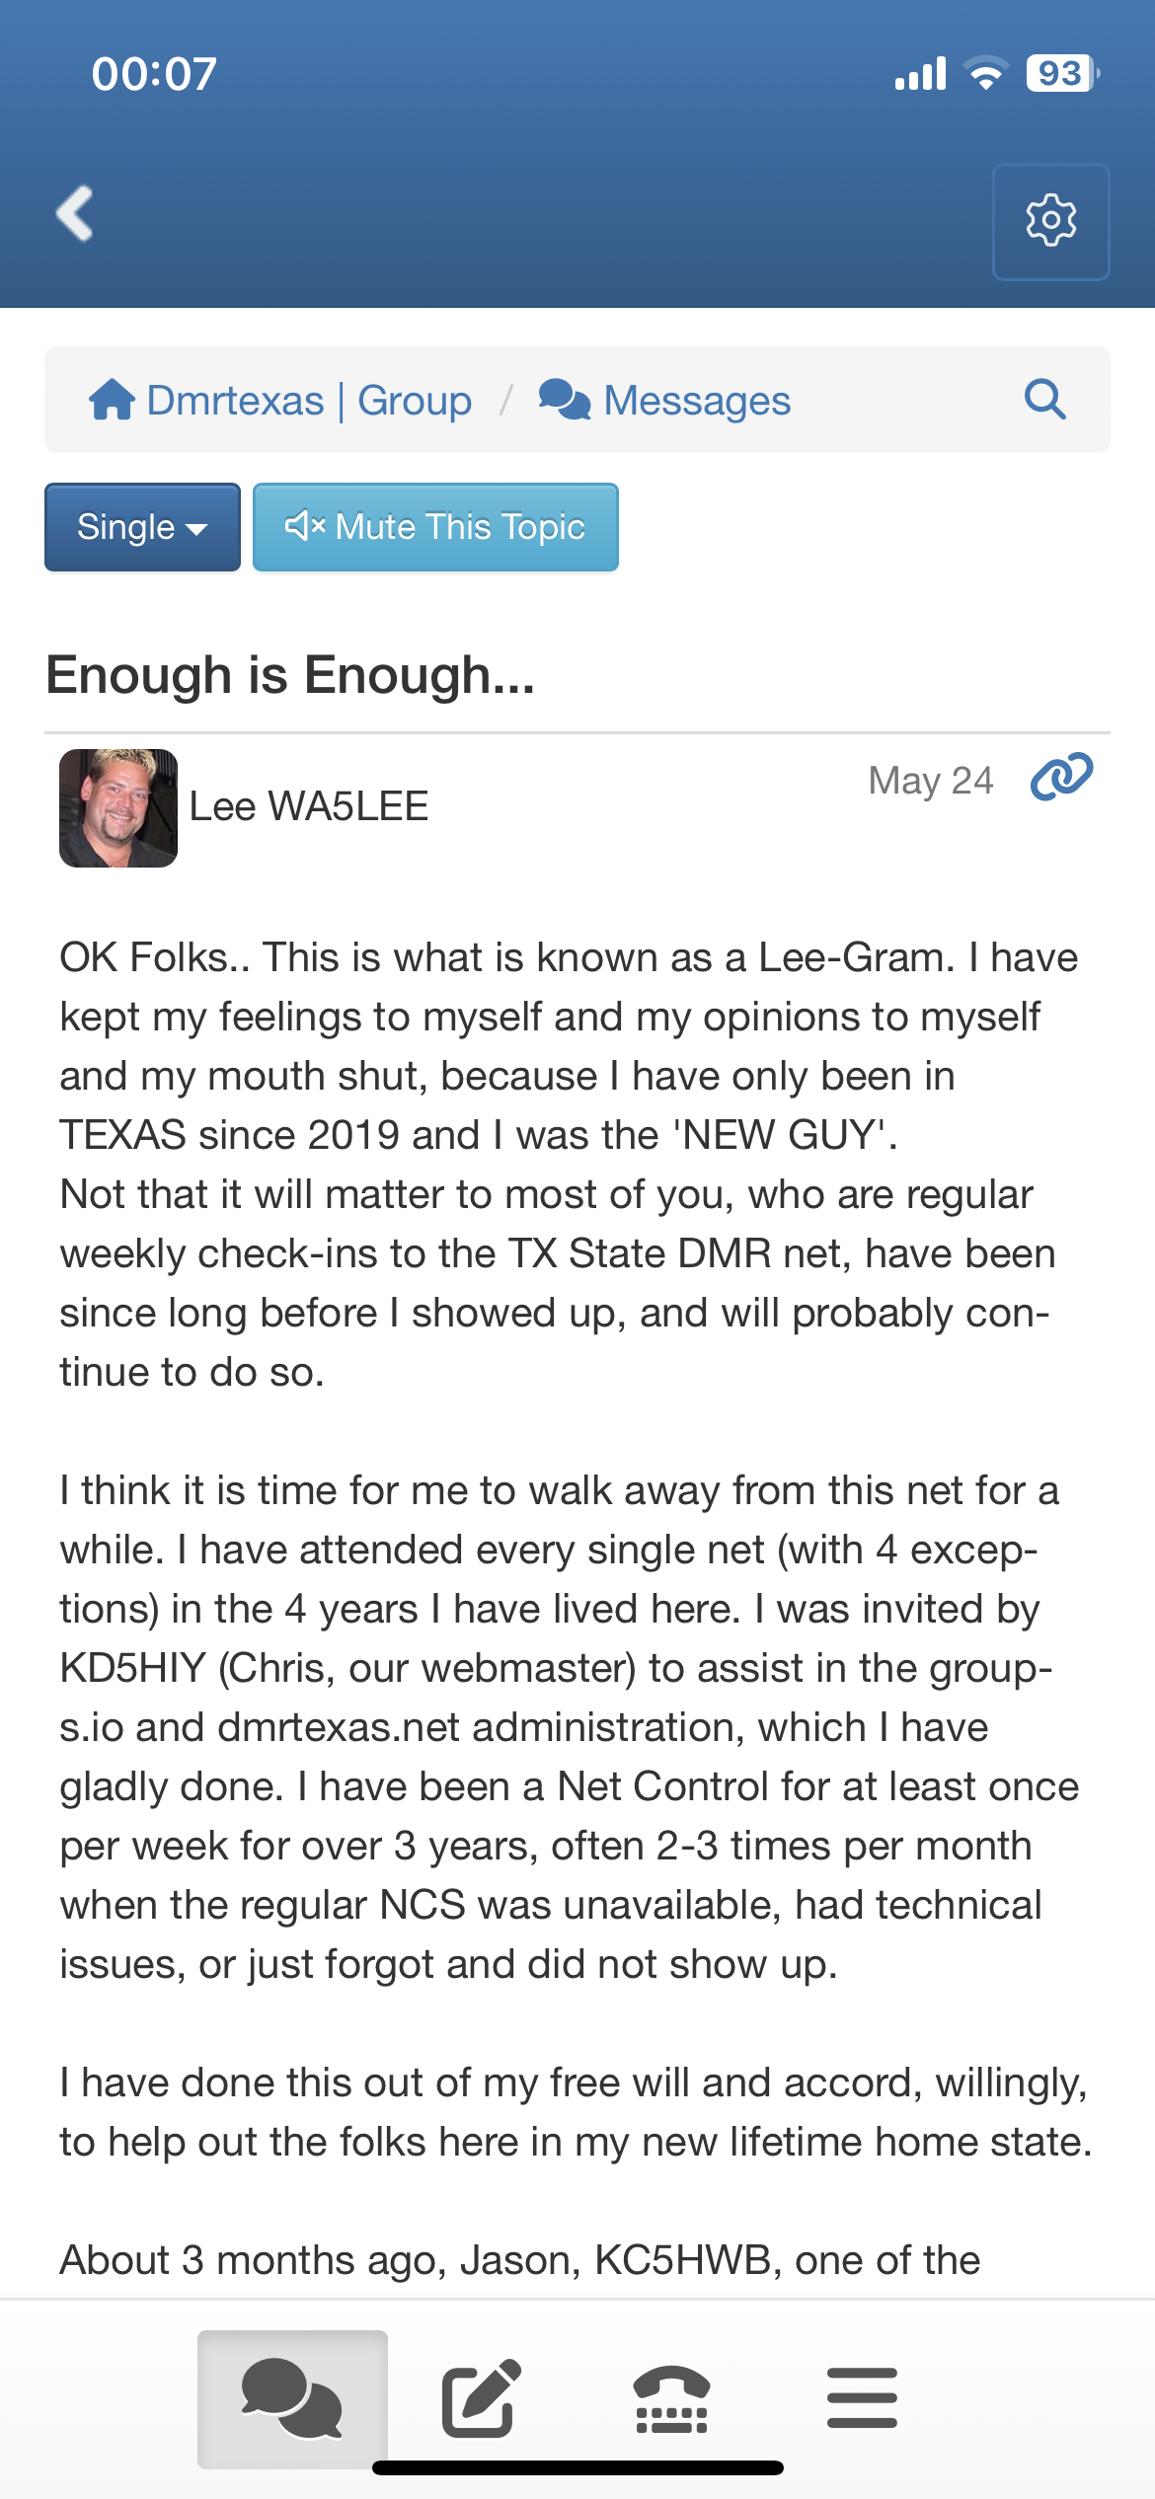Open conversations icon in bottom toolbar
Image resolution: width=1155 pixels, height=2499 pixels.
click(x=292, y=2398)
